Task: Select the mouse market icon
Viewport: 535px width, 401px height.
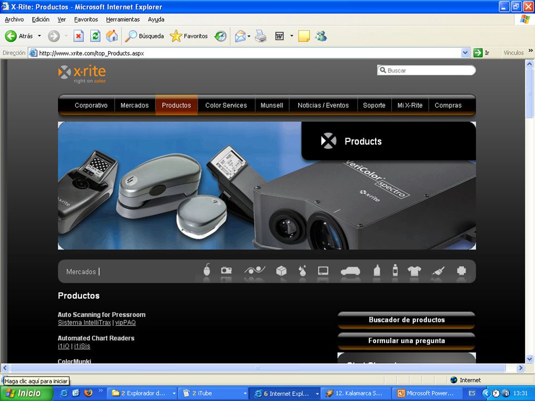Action: click(207, 271)
